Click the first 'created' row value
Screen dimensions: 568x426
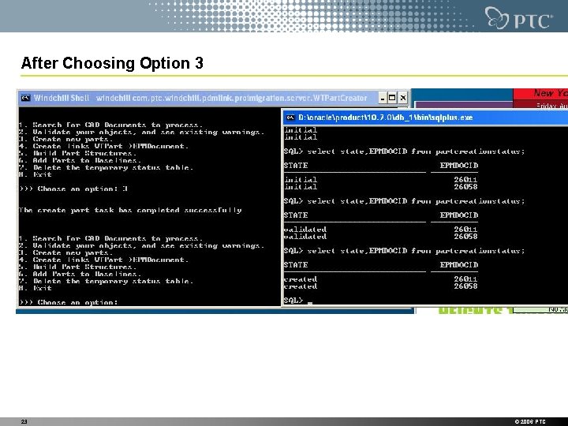[x=301, y=279]
